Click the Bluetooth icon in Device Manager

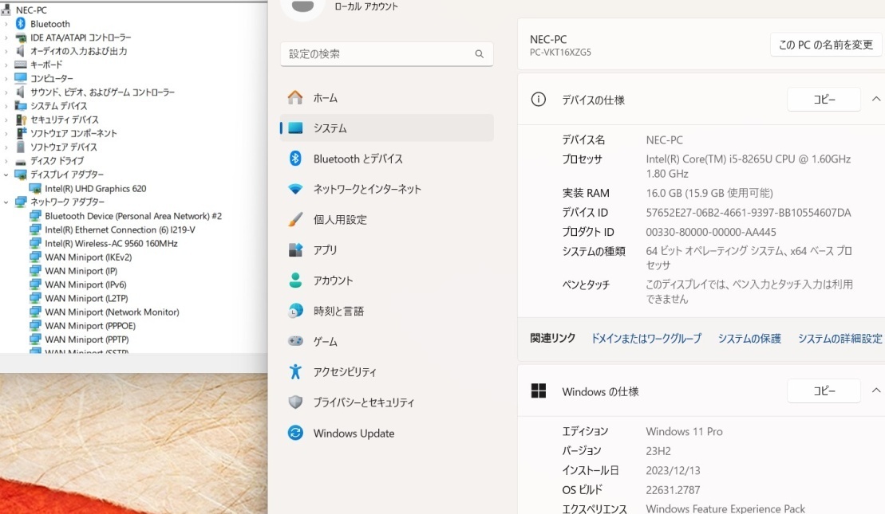(x=21, y=24)
